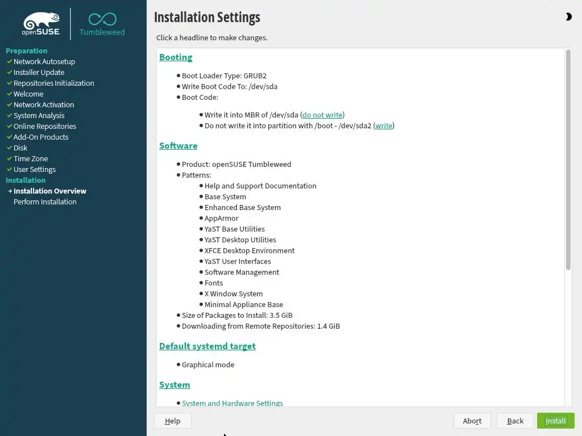
Task: Click the Preparation section heading
Action: point(26,51)
